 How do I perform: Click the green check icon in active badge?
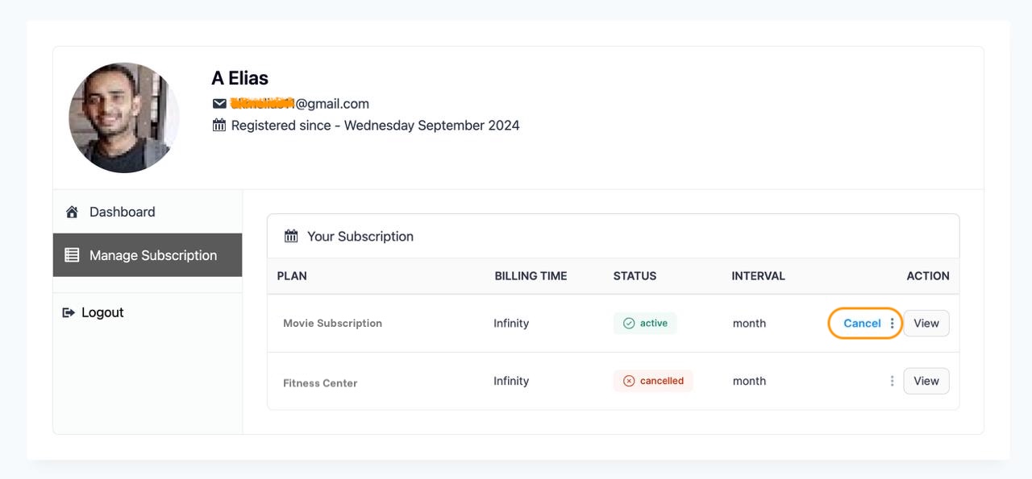[x=628, y=323]
